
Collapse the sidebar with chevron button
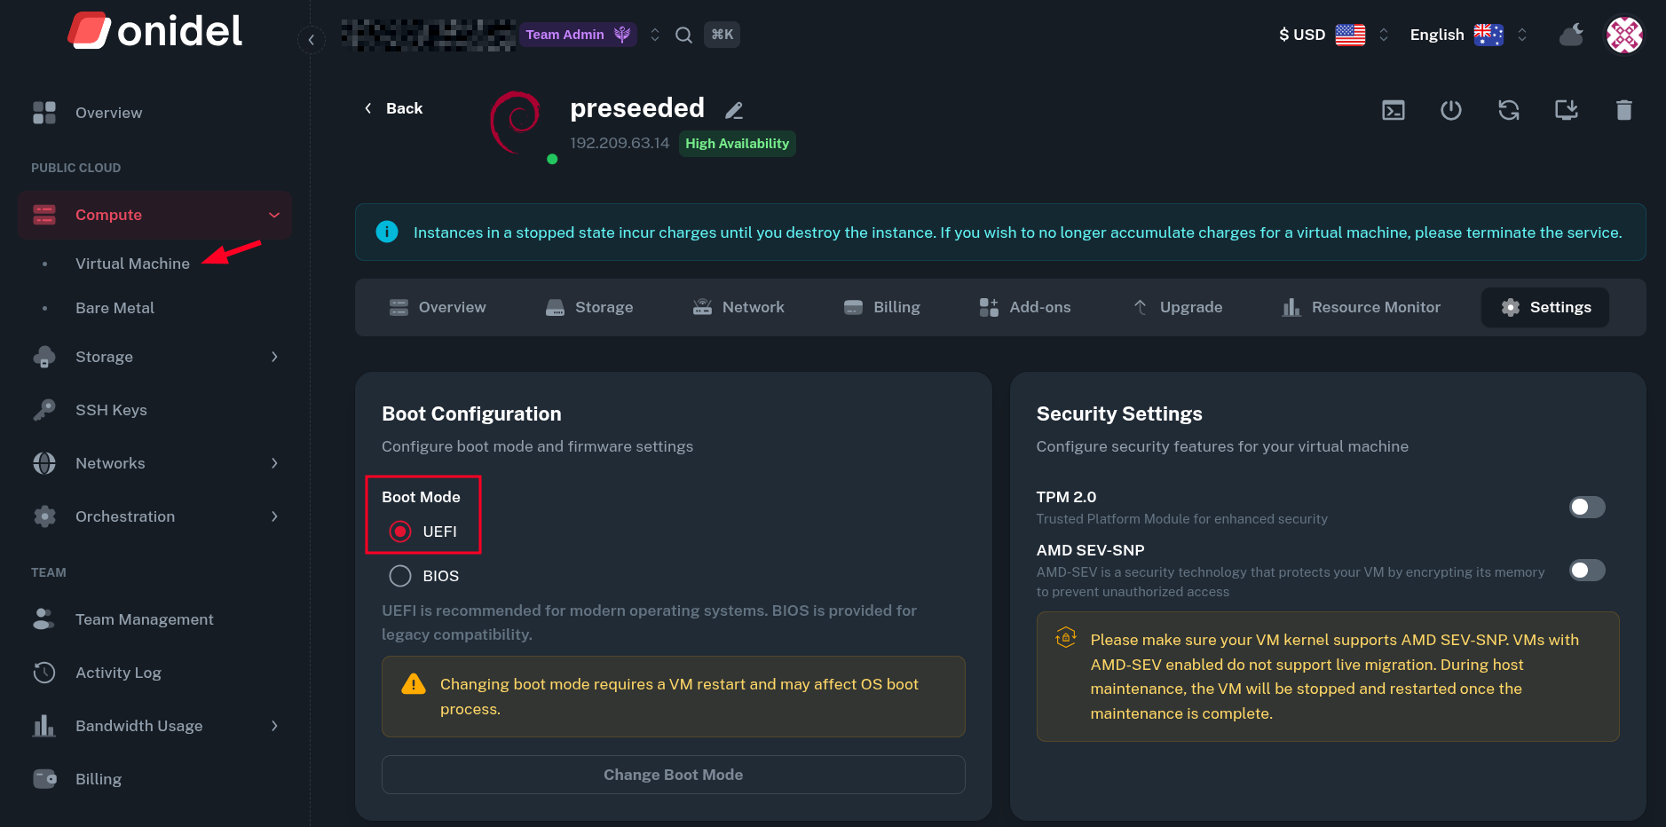(311, 40)
